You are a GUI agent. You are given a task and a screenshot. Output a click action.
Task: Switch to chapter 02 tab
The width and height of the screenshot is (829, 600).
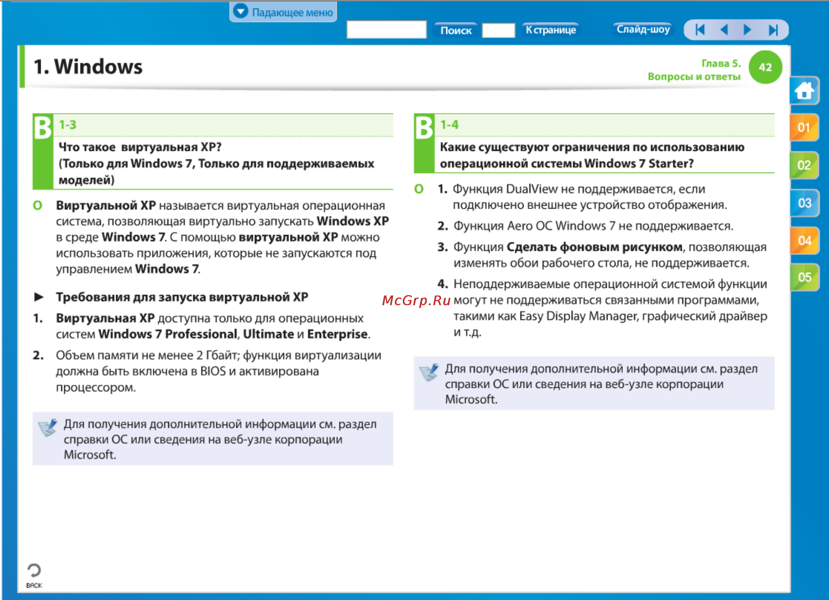[804, 165]
